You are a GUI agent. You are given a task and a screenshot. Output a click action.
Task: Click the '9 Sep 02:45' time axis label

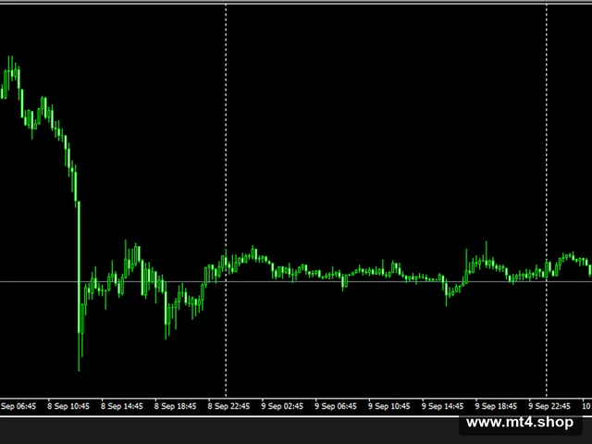point(282,406)
